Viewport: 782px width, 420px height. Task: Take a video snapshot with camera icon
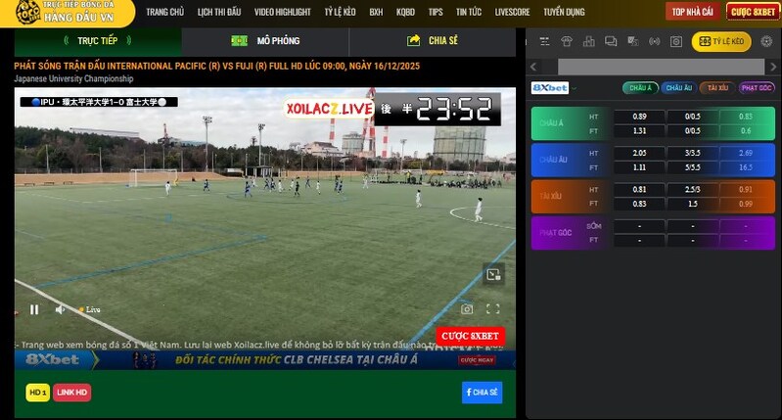tap(467, 309)
